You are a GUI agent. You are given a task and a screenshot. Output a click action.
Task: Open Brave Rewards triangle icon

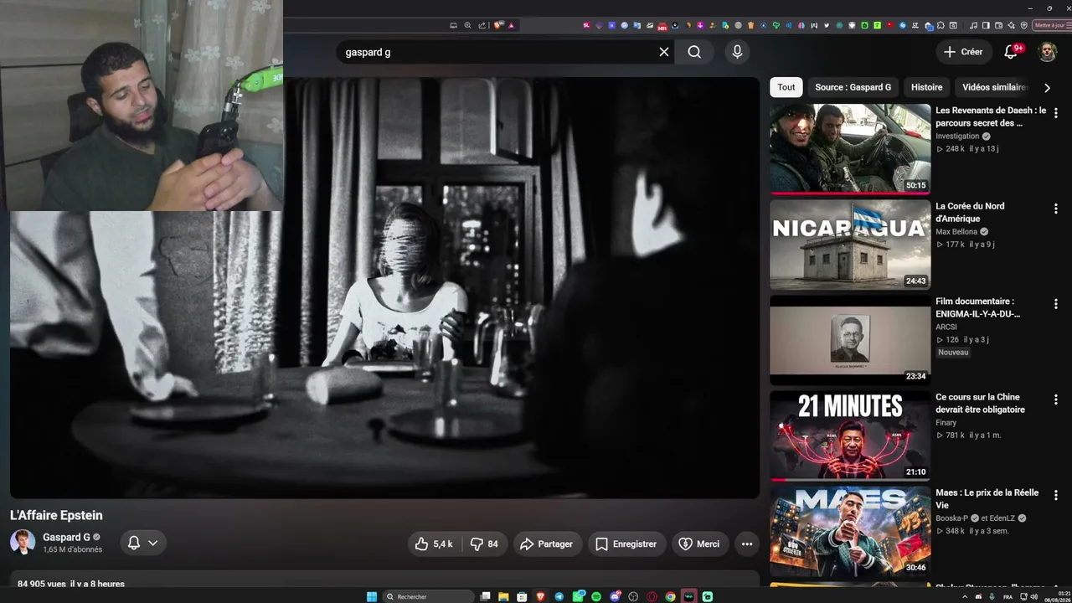[x=511, y=25]
